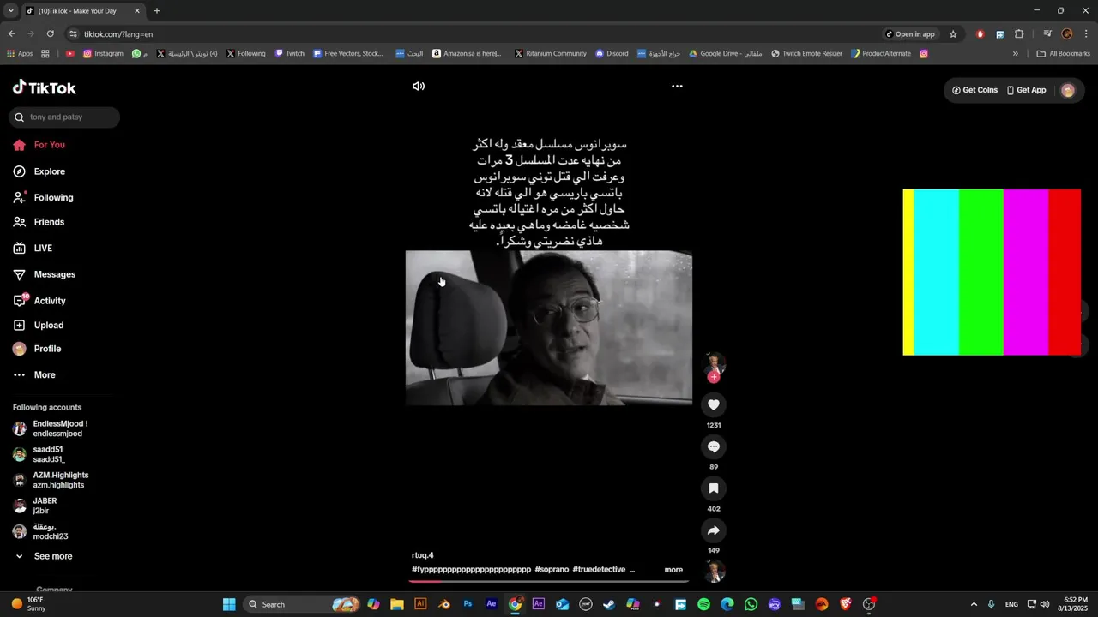Open the Instagram bookmark
This screenshot has width=1098, height=617.
coord(103,53)
